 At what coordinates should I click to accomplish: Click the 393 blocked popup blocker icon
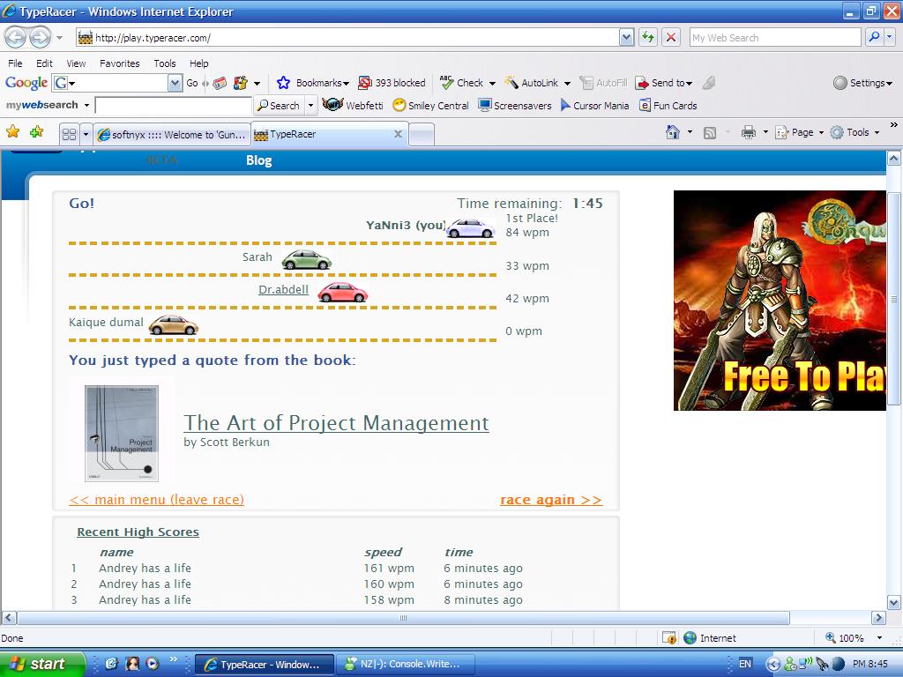(364, 83)
